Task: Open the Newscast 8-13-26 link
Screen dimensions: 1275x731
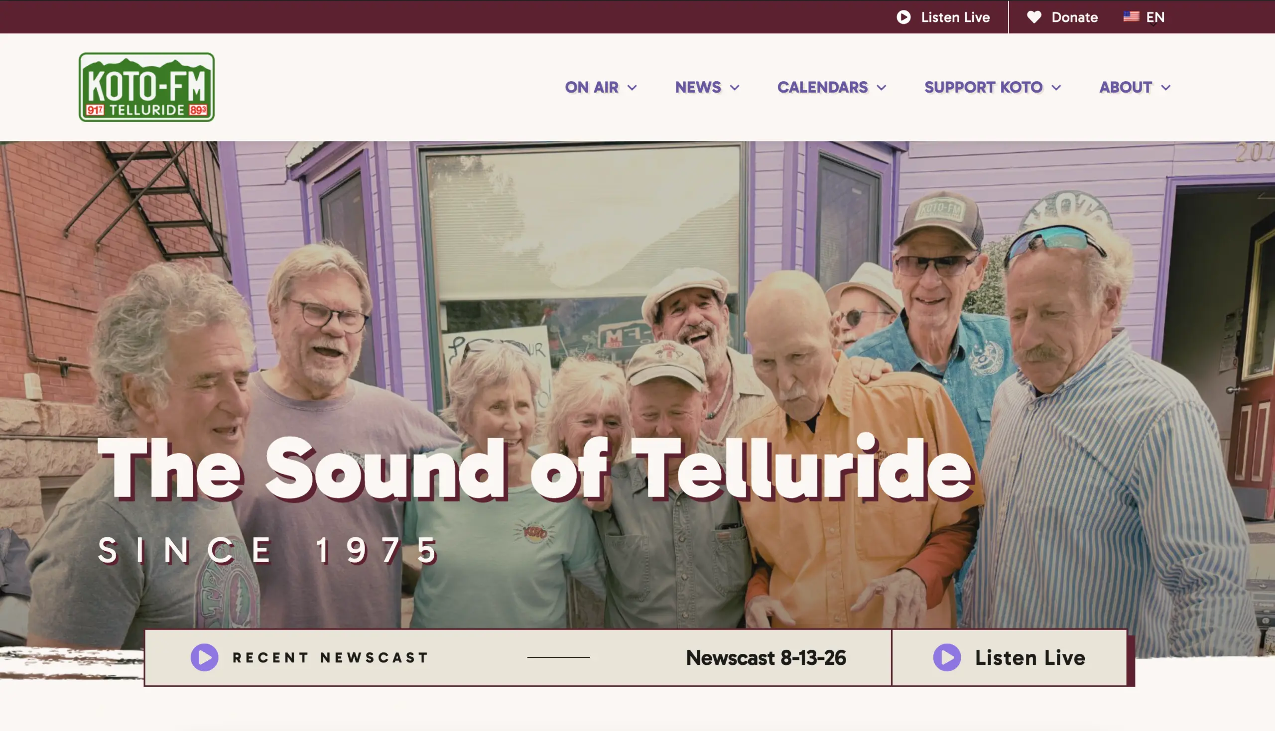Action: click(x=766, y=658)
